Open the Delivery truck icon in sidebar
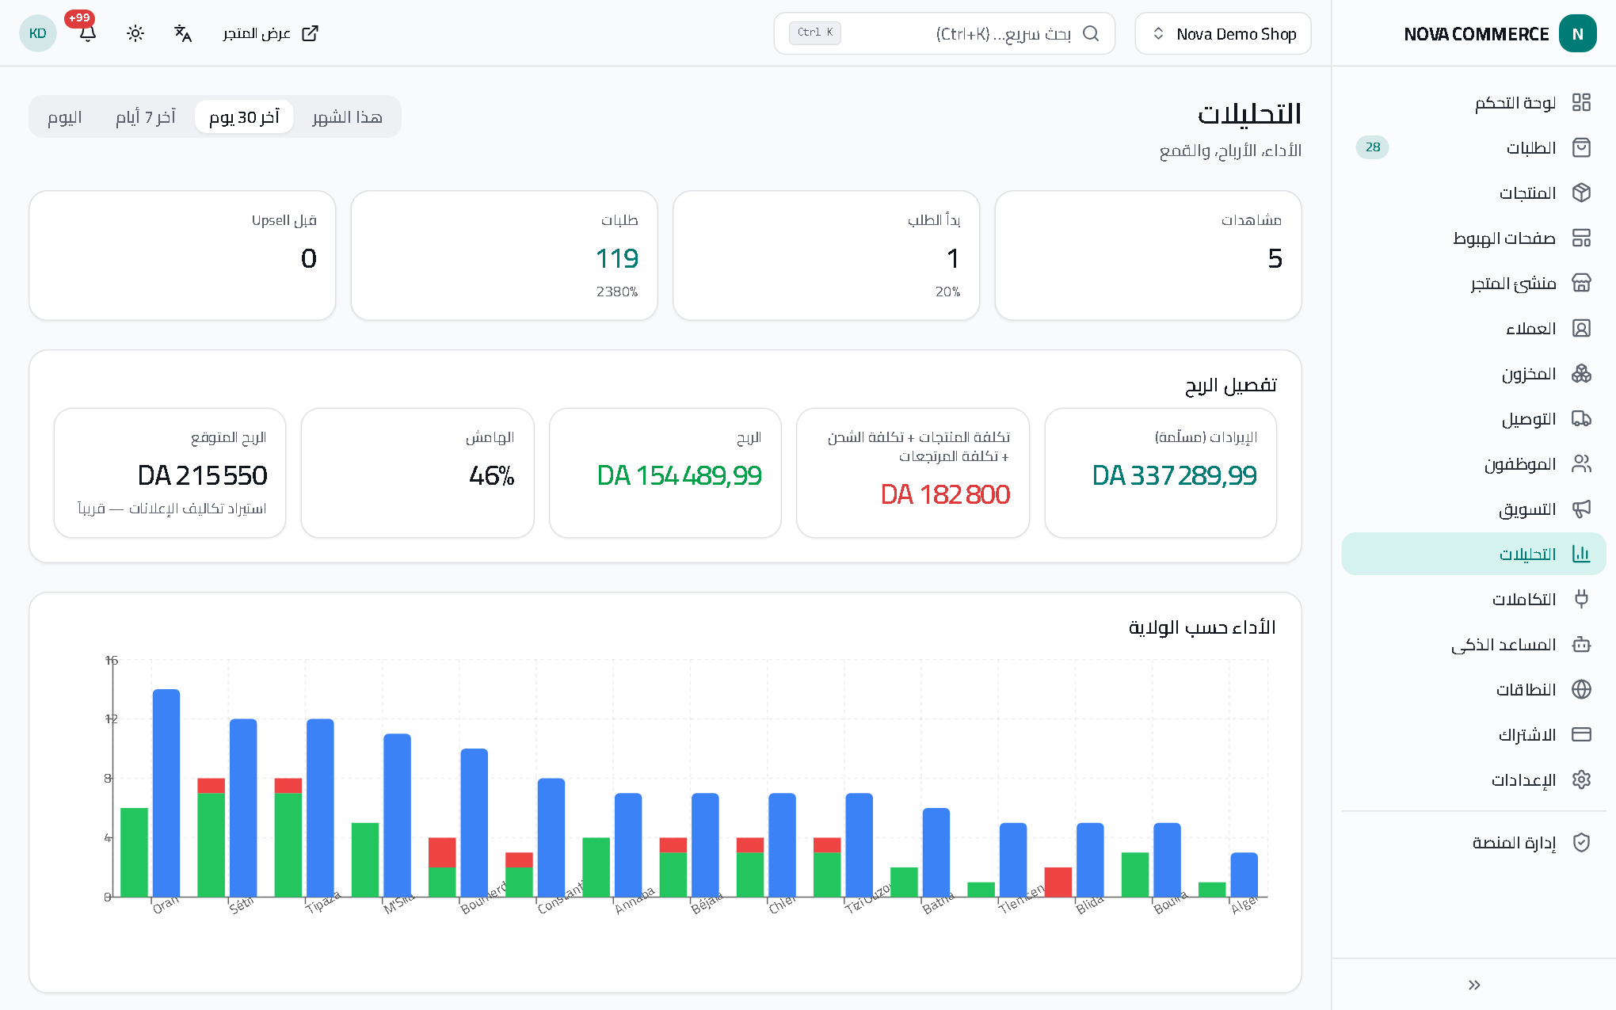The width and height of the screenshot is (1616, 1010). pyautogui.click(x=1581, y=418)
